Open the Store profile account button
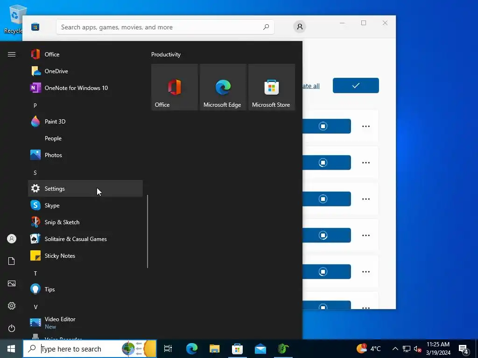The height and width of the screenshot is (358, 478). [300, 27]
